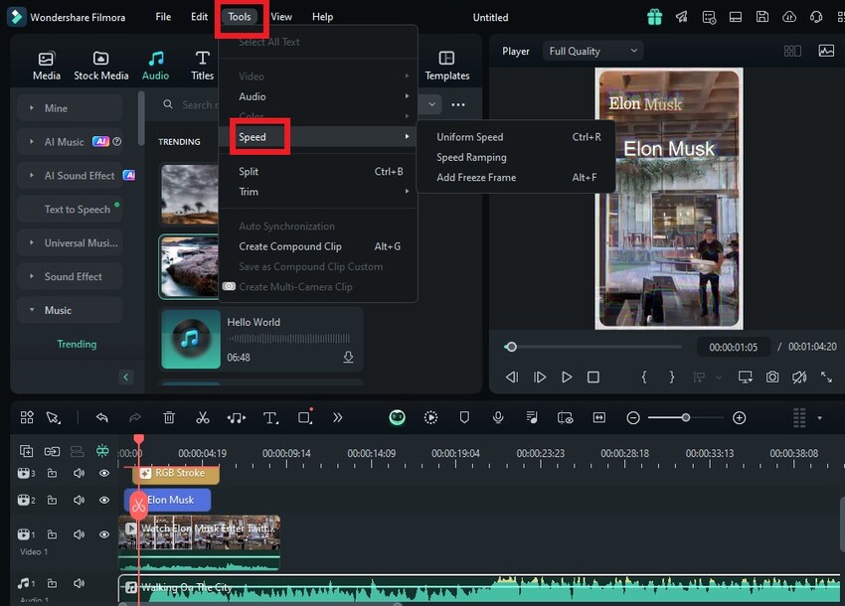Delete clip with trash icon
845x606 pixels.
[169, 417]
